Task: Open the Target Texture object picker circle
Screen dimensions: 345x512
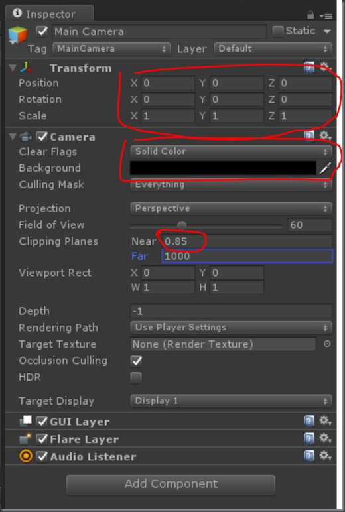Action: coord(326,344)
